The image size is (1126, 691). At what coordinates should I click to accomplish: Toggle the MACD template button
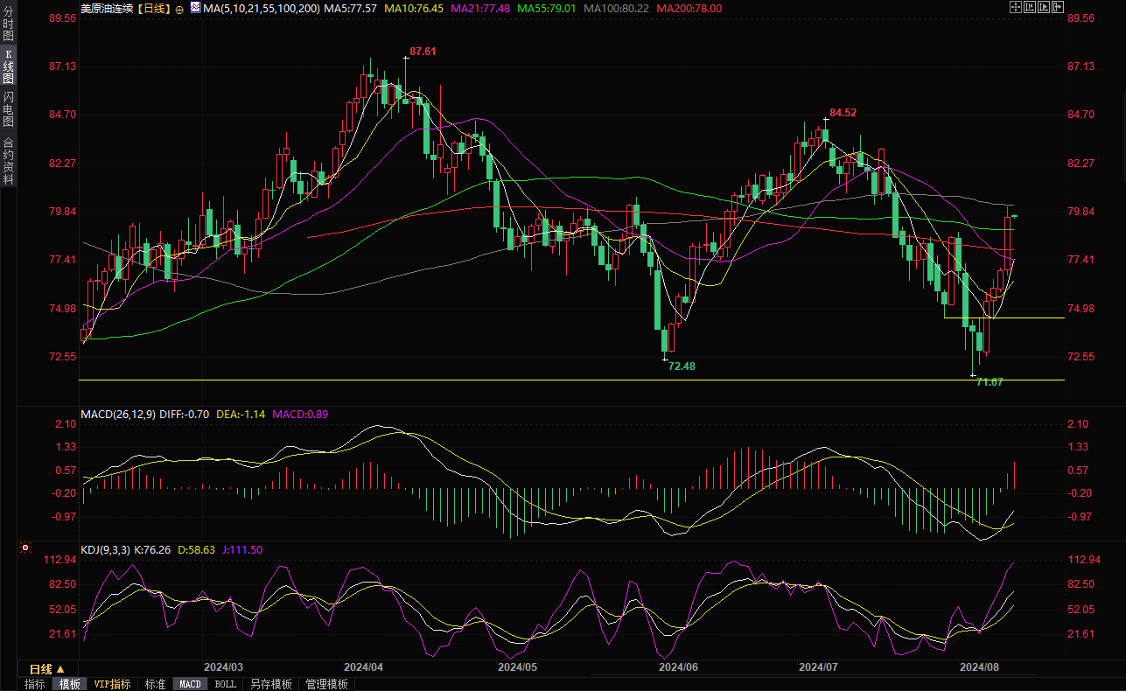[190, 684]
